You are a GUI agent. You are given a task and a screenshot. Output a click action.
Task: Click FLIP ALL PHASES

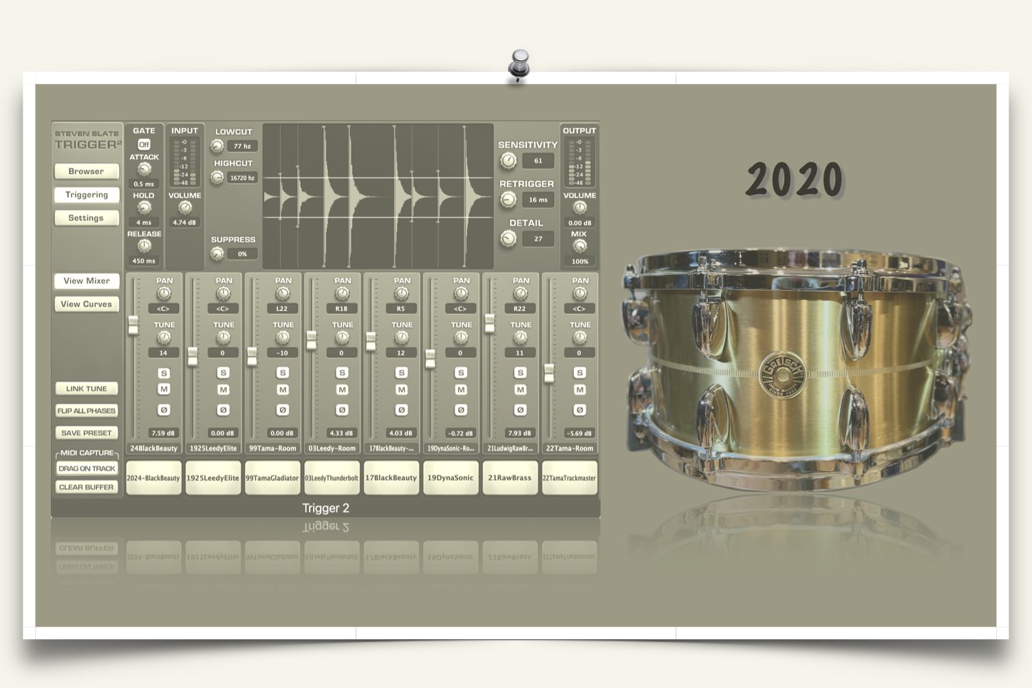[x=86, y=411]
